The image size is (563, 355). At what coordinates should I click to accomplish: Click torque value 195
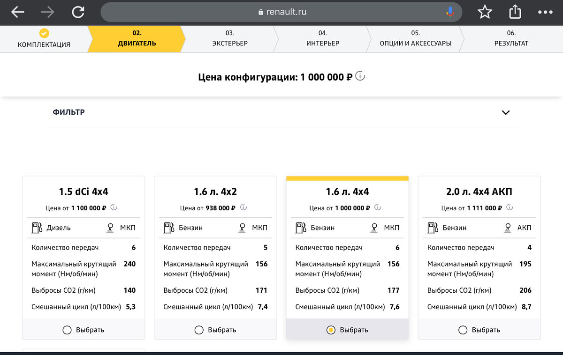(x=525, y=264)
